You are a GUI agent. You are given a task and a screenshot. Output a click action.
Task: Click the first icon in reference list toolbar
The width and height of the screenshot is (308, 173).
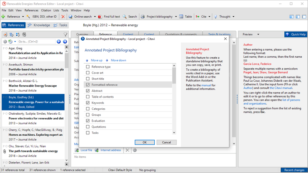[x=5, y=35]
